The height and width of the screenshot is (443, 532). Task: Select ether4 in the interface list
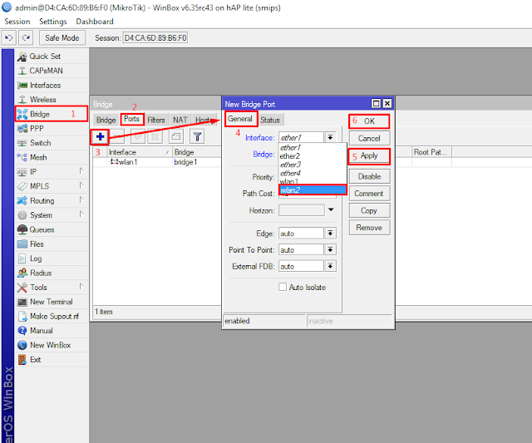(x=313, y=173)
